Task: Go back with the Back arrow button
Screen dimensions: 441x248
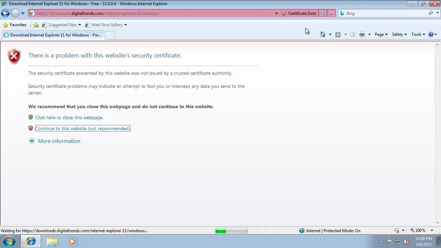Action: 5,13
